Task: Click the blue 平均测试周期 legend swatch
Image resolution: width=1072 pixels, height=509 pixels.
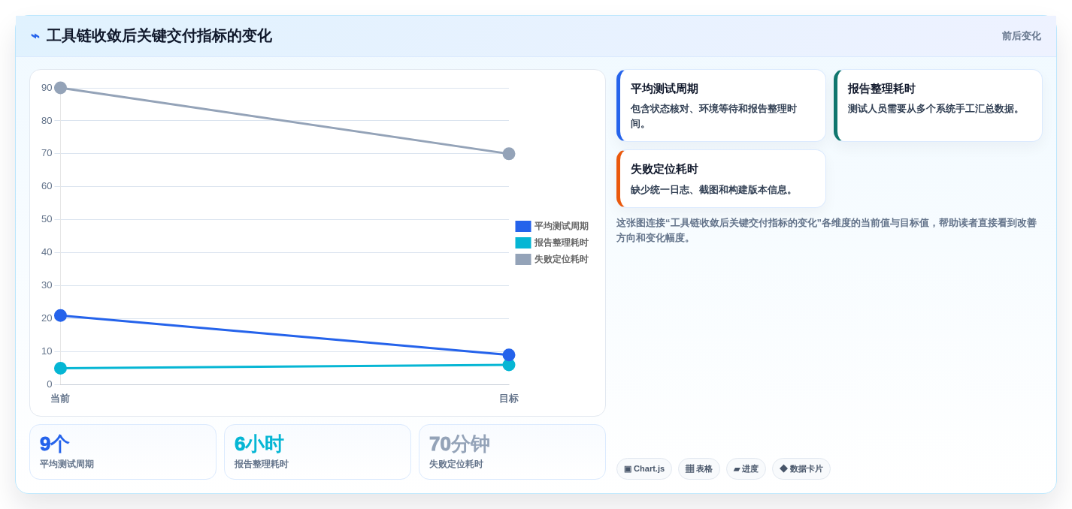Action: pyautogui.click(x=523, y=226)
